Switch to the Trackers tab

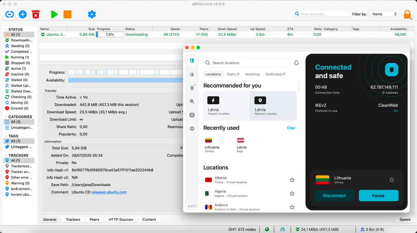point(73,220)
